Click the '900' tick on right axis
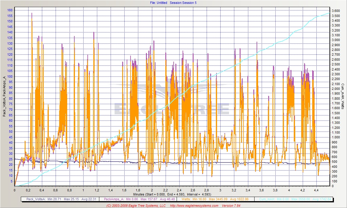 click(335, 142)
